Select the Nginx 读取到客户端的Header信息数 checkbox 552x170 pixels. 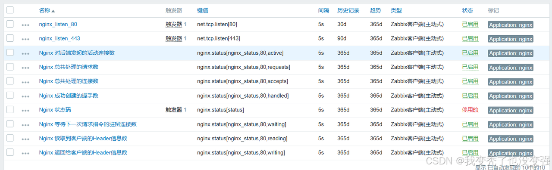coord(10,138)
